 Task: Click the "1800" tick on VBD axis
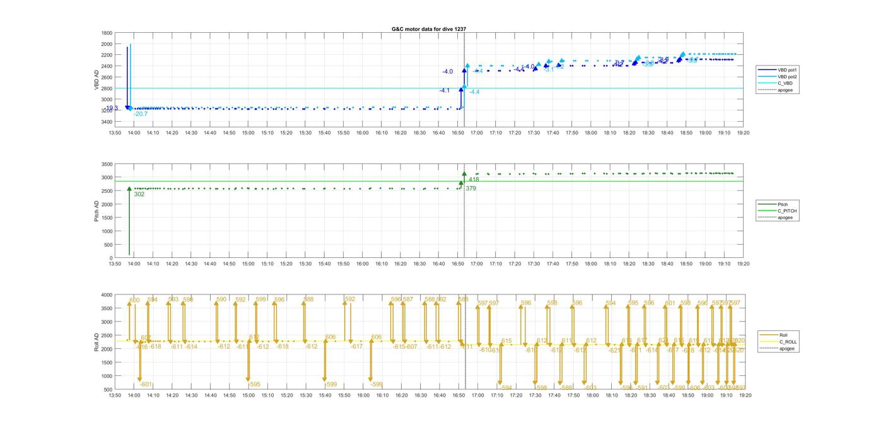coord(107,33)
